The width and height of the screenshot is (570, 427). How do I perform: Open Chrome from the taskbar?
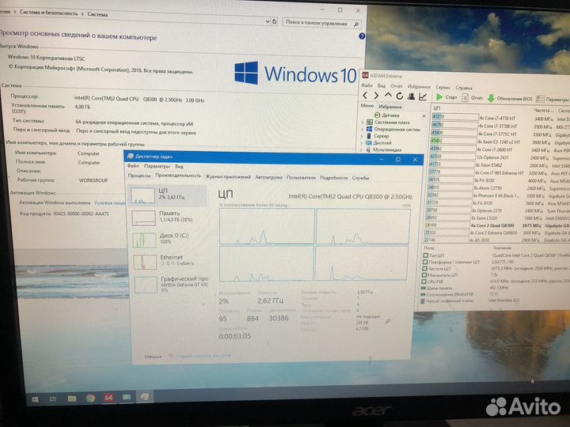(90, 399)
